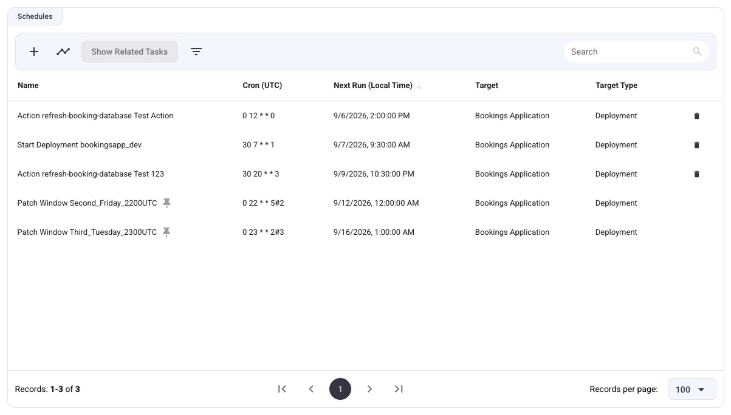Jump to last page of records

click(399, 389)
